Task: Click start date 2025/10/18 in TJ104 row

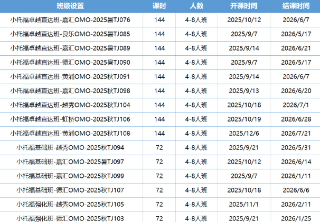Action: [244, 105]
